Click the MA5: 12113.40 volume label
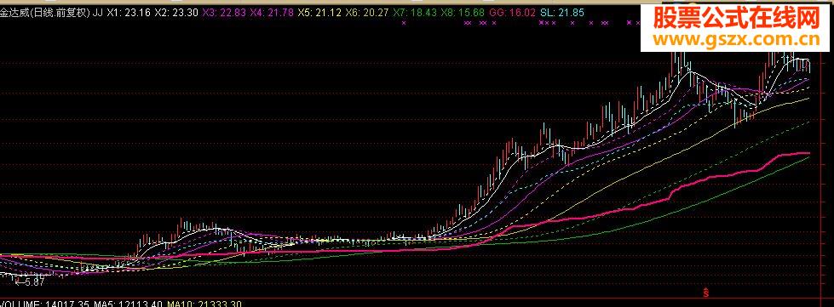 [129, 304]
